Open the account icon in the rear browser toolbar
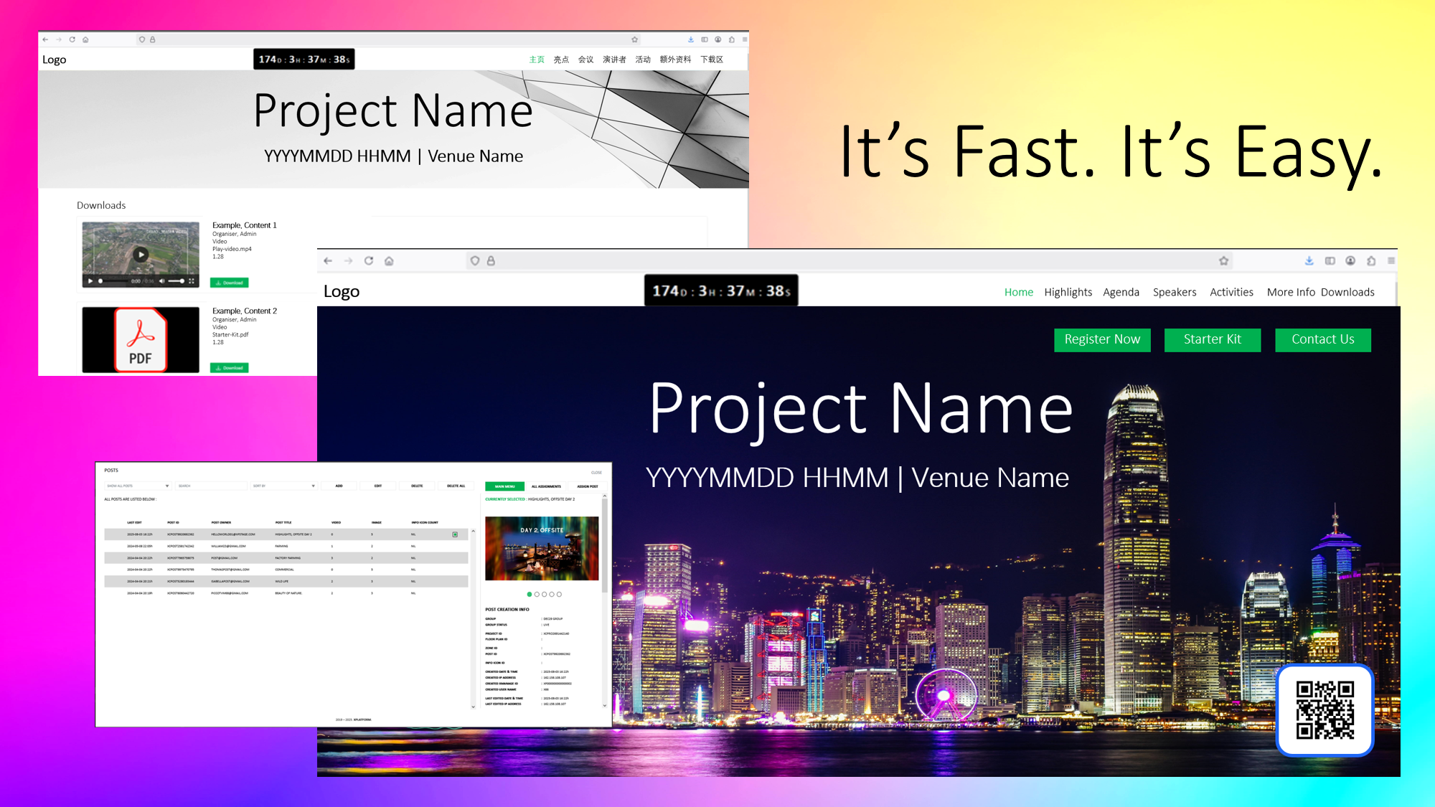 [x=717, y=39]
